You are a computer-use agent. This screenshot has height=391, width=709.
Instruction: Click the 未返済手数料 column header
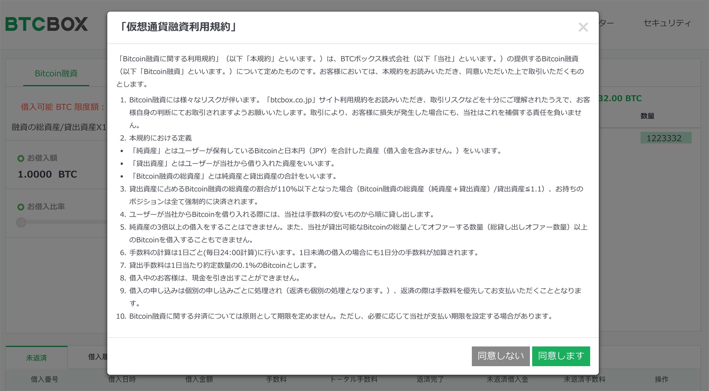point(585,379)
